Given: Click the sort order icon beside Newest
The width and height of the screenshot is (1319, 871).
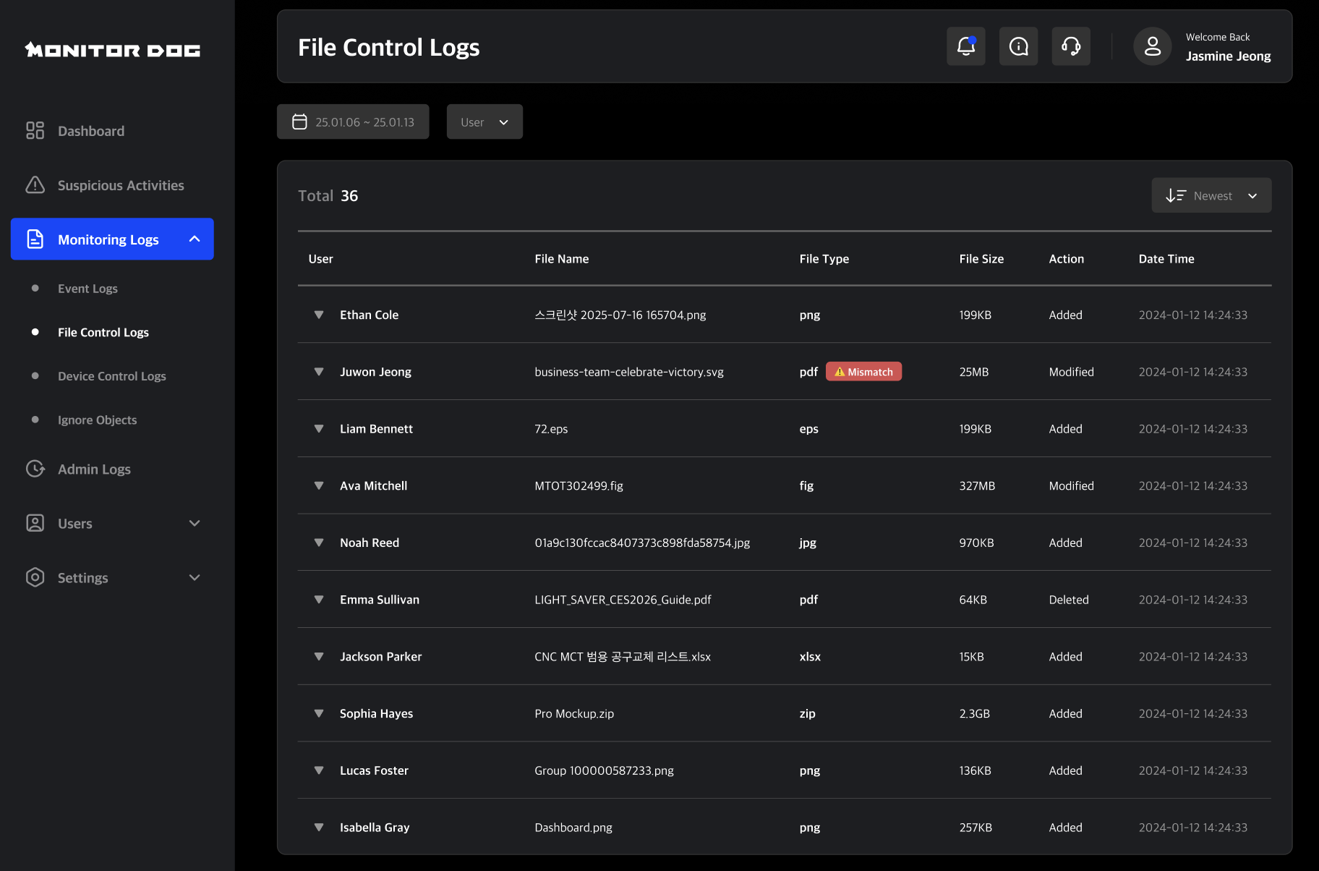Looking at the screenshot, I should 1175,195.
